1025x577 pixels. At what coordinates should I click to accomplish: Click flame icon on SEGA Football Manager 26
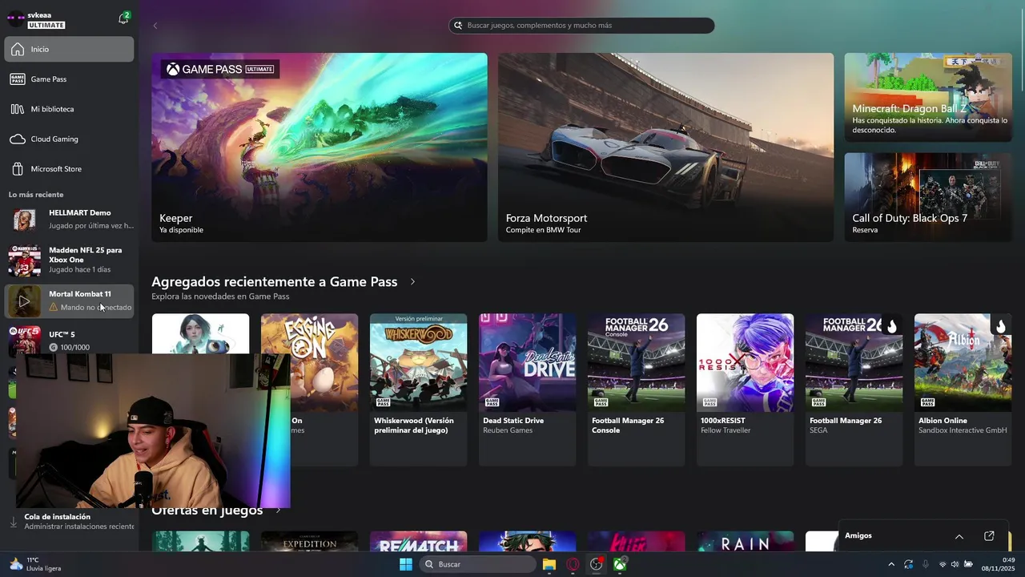tap(891, 326)
